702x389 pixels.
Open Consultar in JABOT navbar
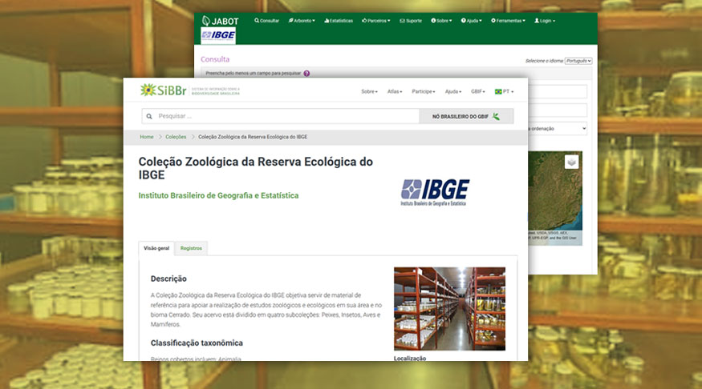click(x=266, y=21)
